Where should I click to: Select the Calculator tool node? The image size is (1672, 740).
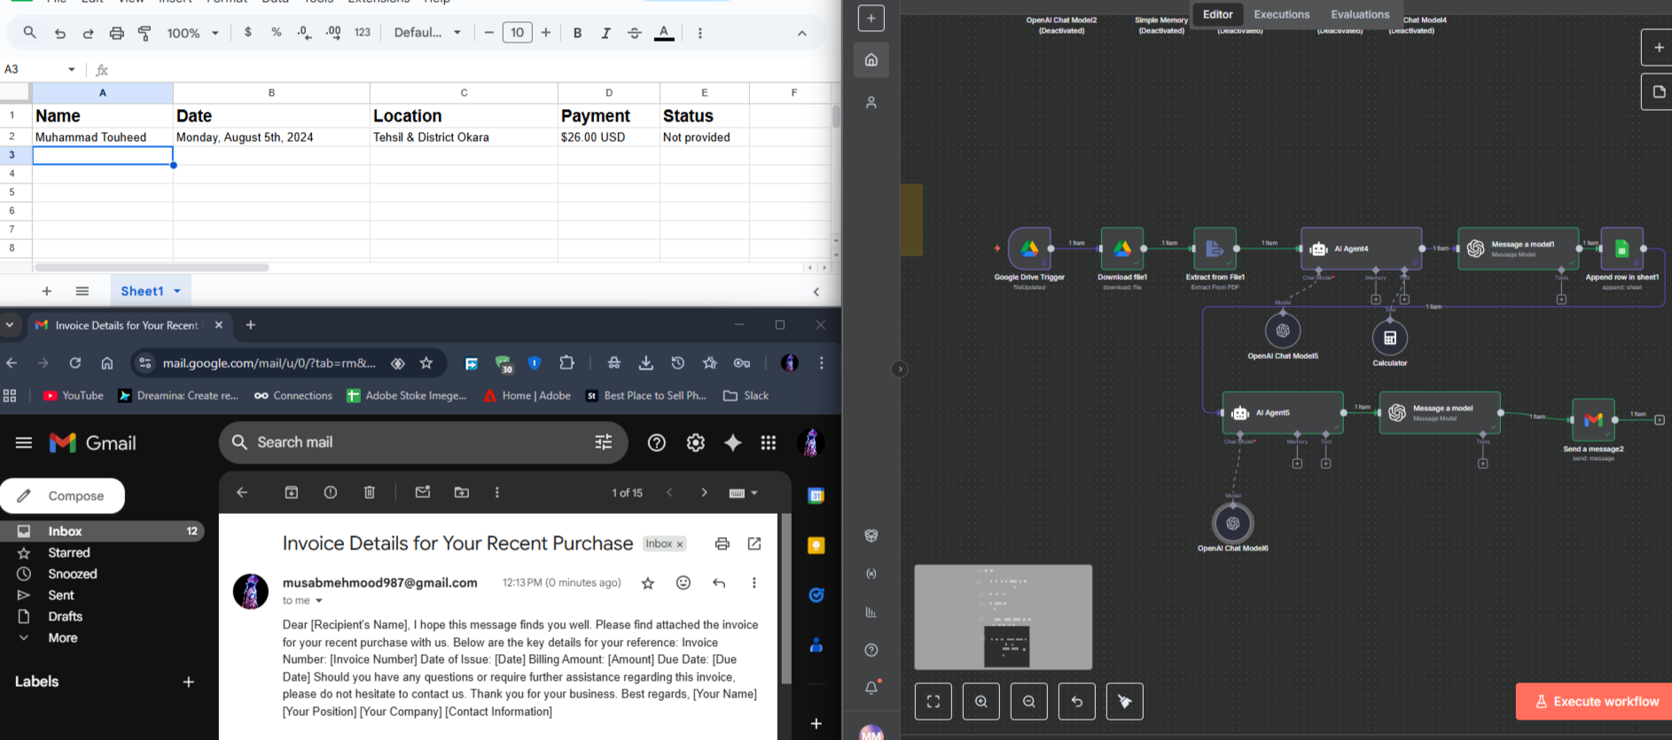pos(1389,338)
